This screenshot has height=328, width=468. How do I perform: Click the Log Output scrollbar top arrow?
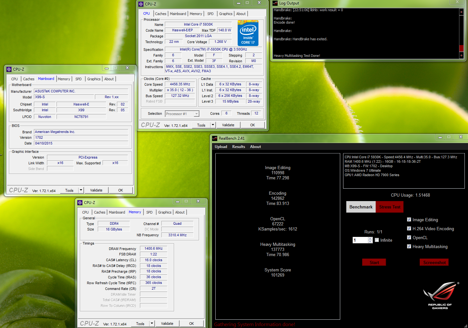click(461, 12)
